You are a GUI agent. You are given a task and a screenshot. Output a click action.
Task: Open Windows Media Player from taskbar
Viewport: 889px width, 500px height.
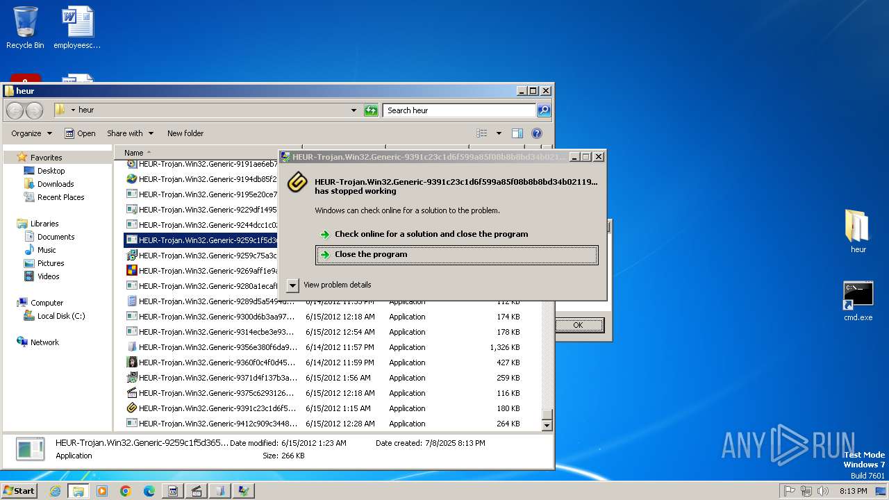pos(102,491)
